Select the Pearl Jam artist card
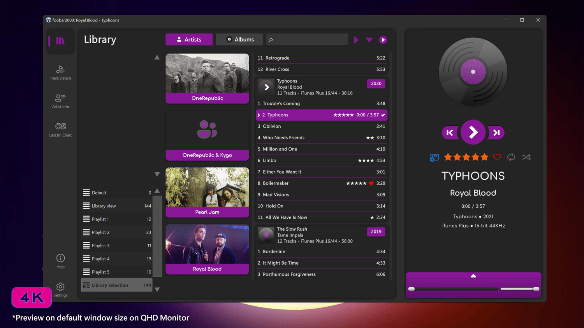584x328 pixels. 207,192
